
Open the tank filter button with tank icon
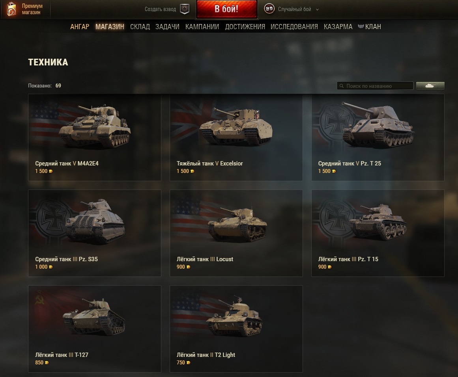(x=430, y=86)
